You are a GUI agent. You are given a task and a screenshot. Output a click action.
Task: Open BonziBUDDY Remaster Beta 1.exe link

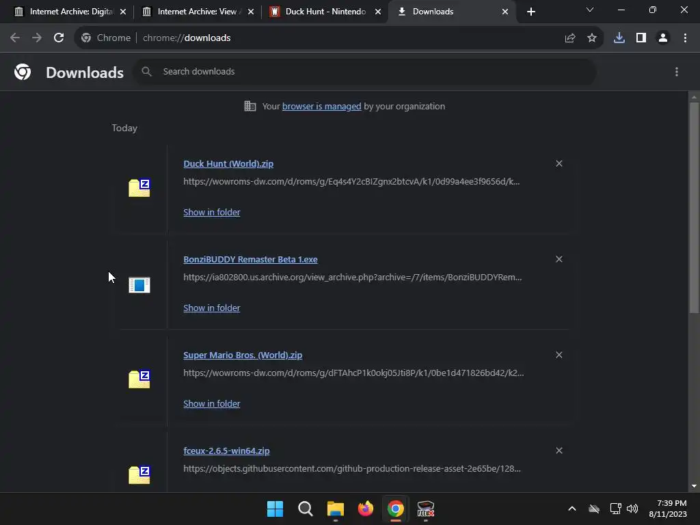point(250,259)
